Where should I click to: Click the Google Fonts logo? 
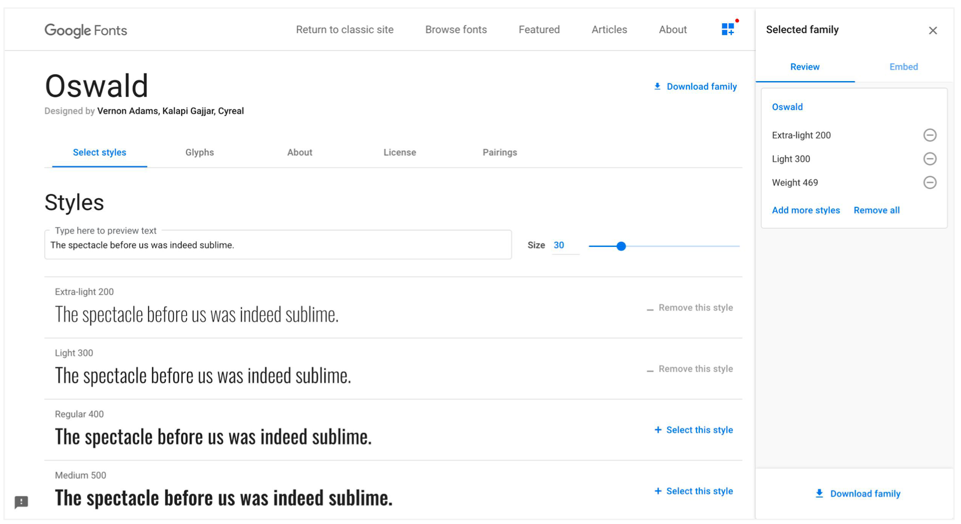pyautogui.click(x=86, y=30)
